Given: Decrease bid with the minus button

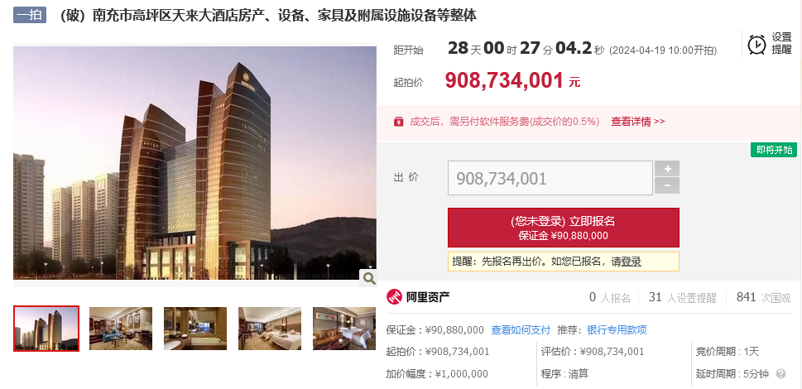Looking at the screenshot, I should (x=667, y=186).
